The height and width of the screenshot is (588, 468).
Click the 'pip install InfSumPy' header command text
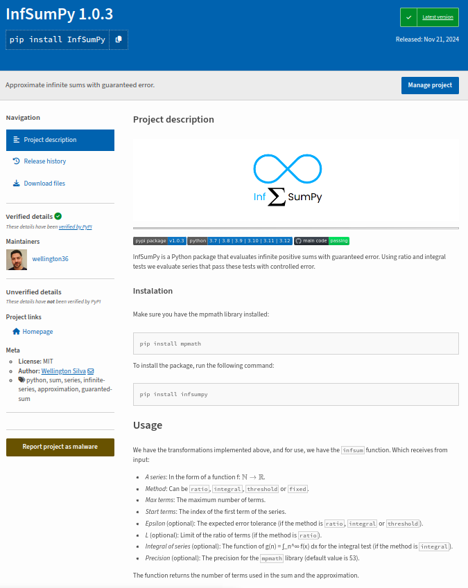coord(58,39)
